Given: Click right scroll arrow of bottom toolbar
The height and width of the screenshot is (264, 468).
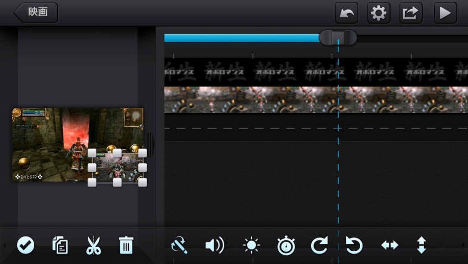Looking at the screenshot, I should tap(463, 246).
